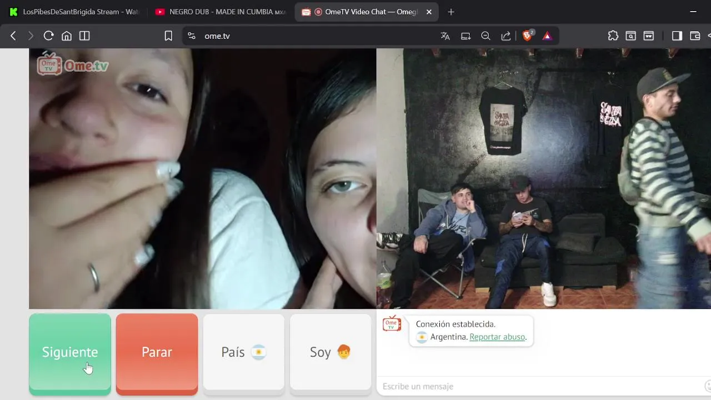Open the toolbar search icon next to extensions

coord(630,36)
